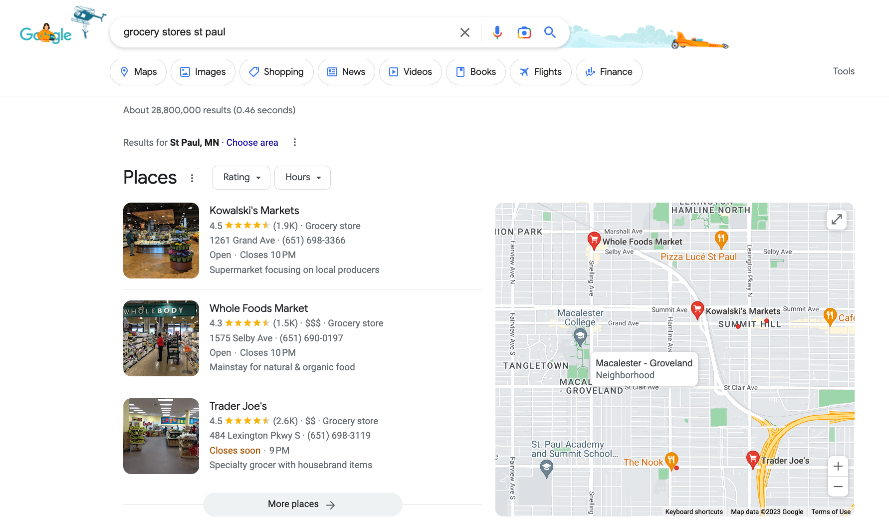This screenshot has height=530, width=889.
Task: Select the Macalester College map pin
Action: [580, 338]
